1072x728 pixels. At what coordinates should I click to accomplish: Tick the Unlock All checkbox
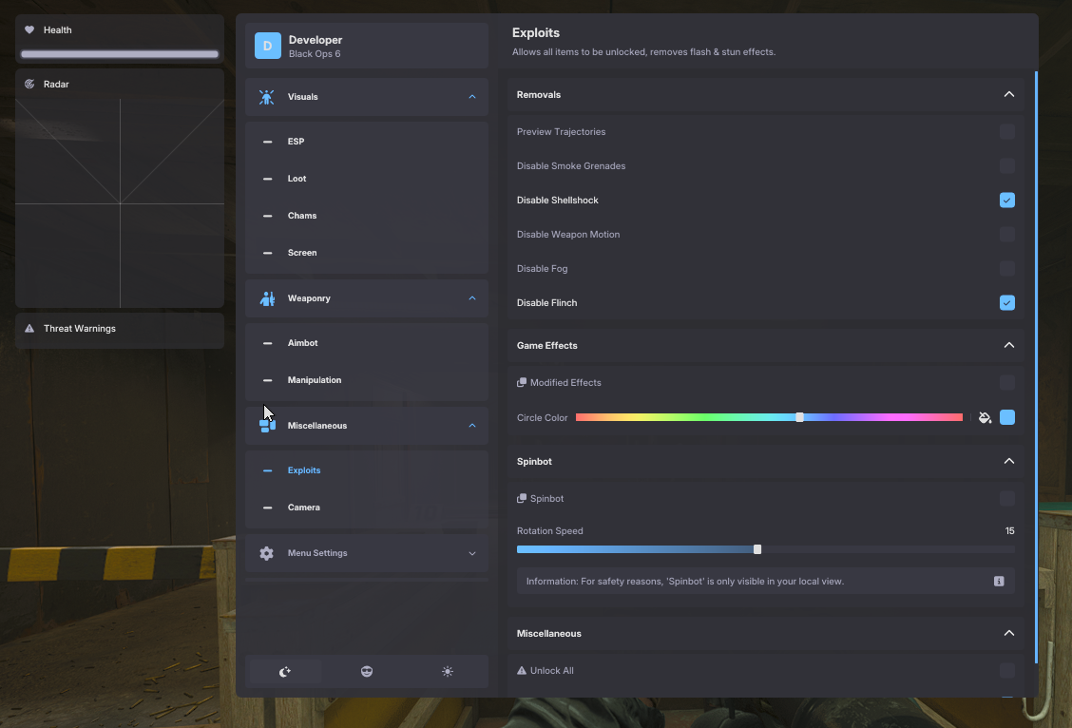tap(1007, 671)
